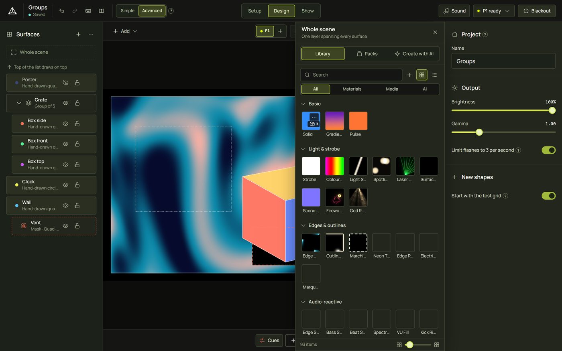562x351 pixels.
Task: Switch to the Show tab
Action: tap(307, 11)
